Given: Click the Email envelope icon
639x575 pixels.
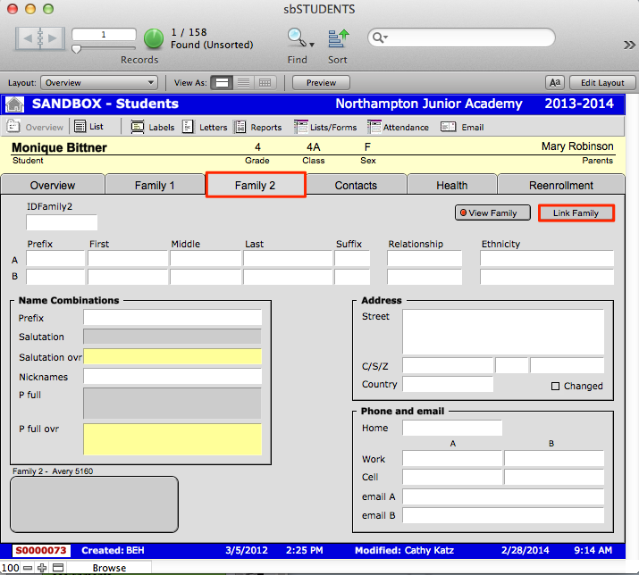Looking at the screenshot, I should (449, 128).
